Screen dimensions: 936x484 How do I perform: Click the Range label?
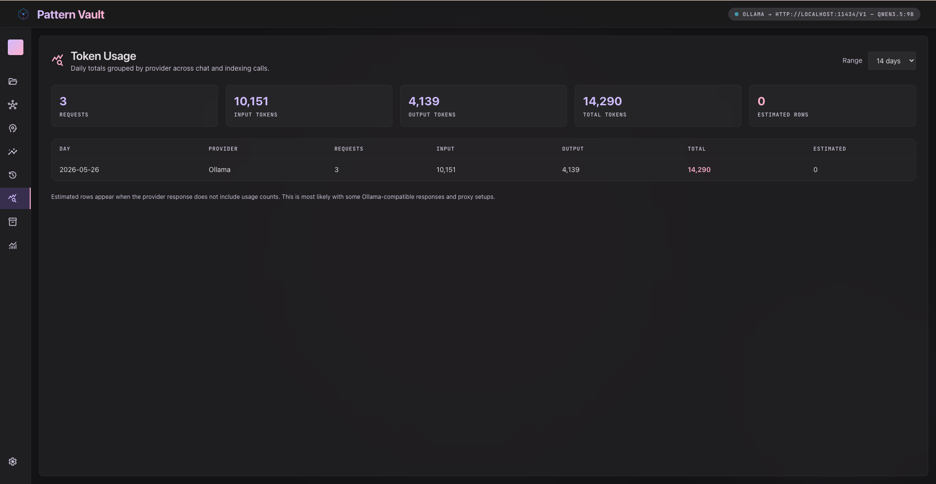click(852, 60)
